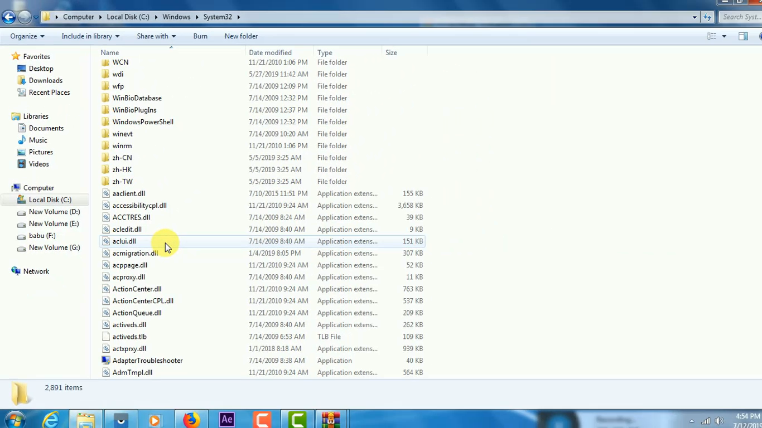Open the Pictures library
Viewport: 762px width, 428px height.
41,152
